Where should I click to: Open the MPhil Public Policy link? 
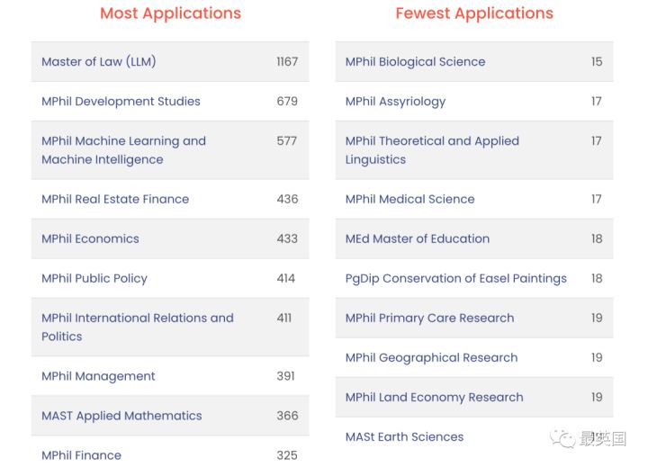(x=94, y=279)
